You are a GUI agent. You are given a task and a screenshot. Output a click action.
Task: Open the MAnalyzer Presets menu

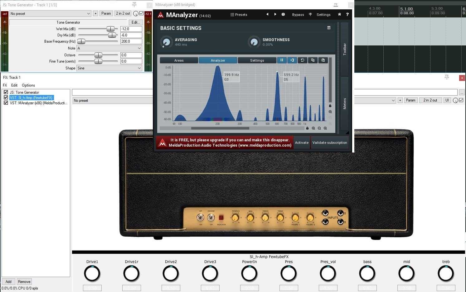pyautogui.click(x=239, y=15)
